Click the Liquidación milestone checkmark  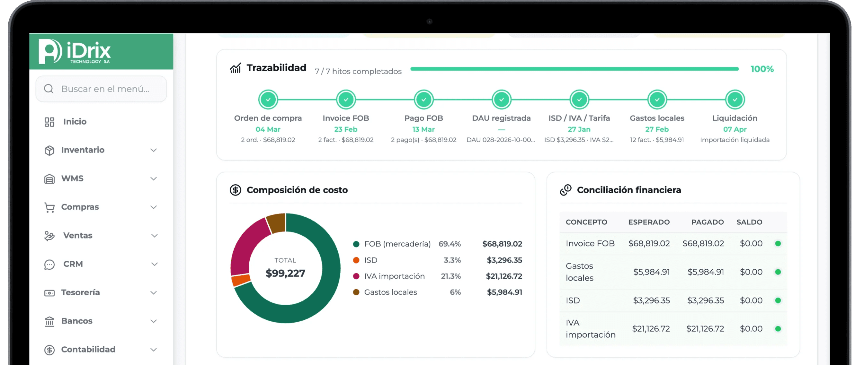click(735, 100)
